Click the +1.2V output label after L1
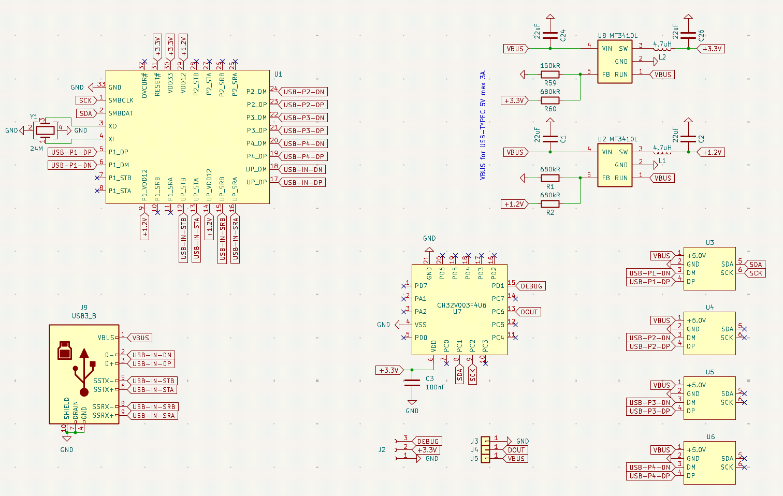Image resolution: width=783 pixels, height=496 pixels. [711, 152]
